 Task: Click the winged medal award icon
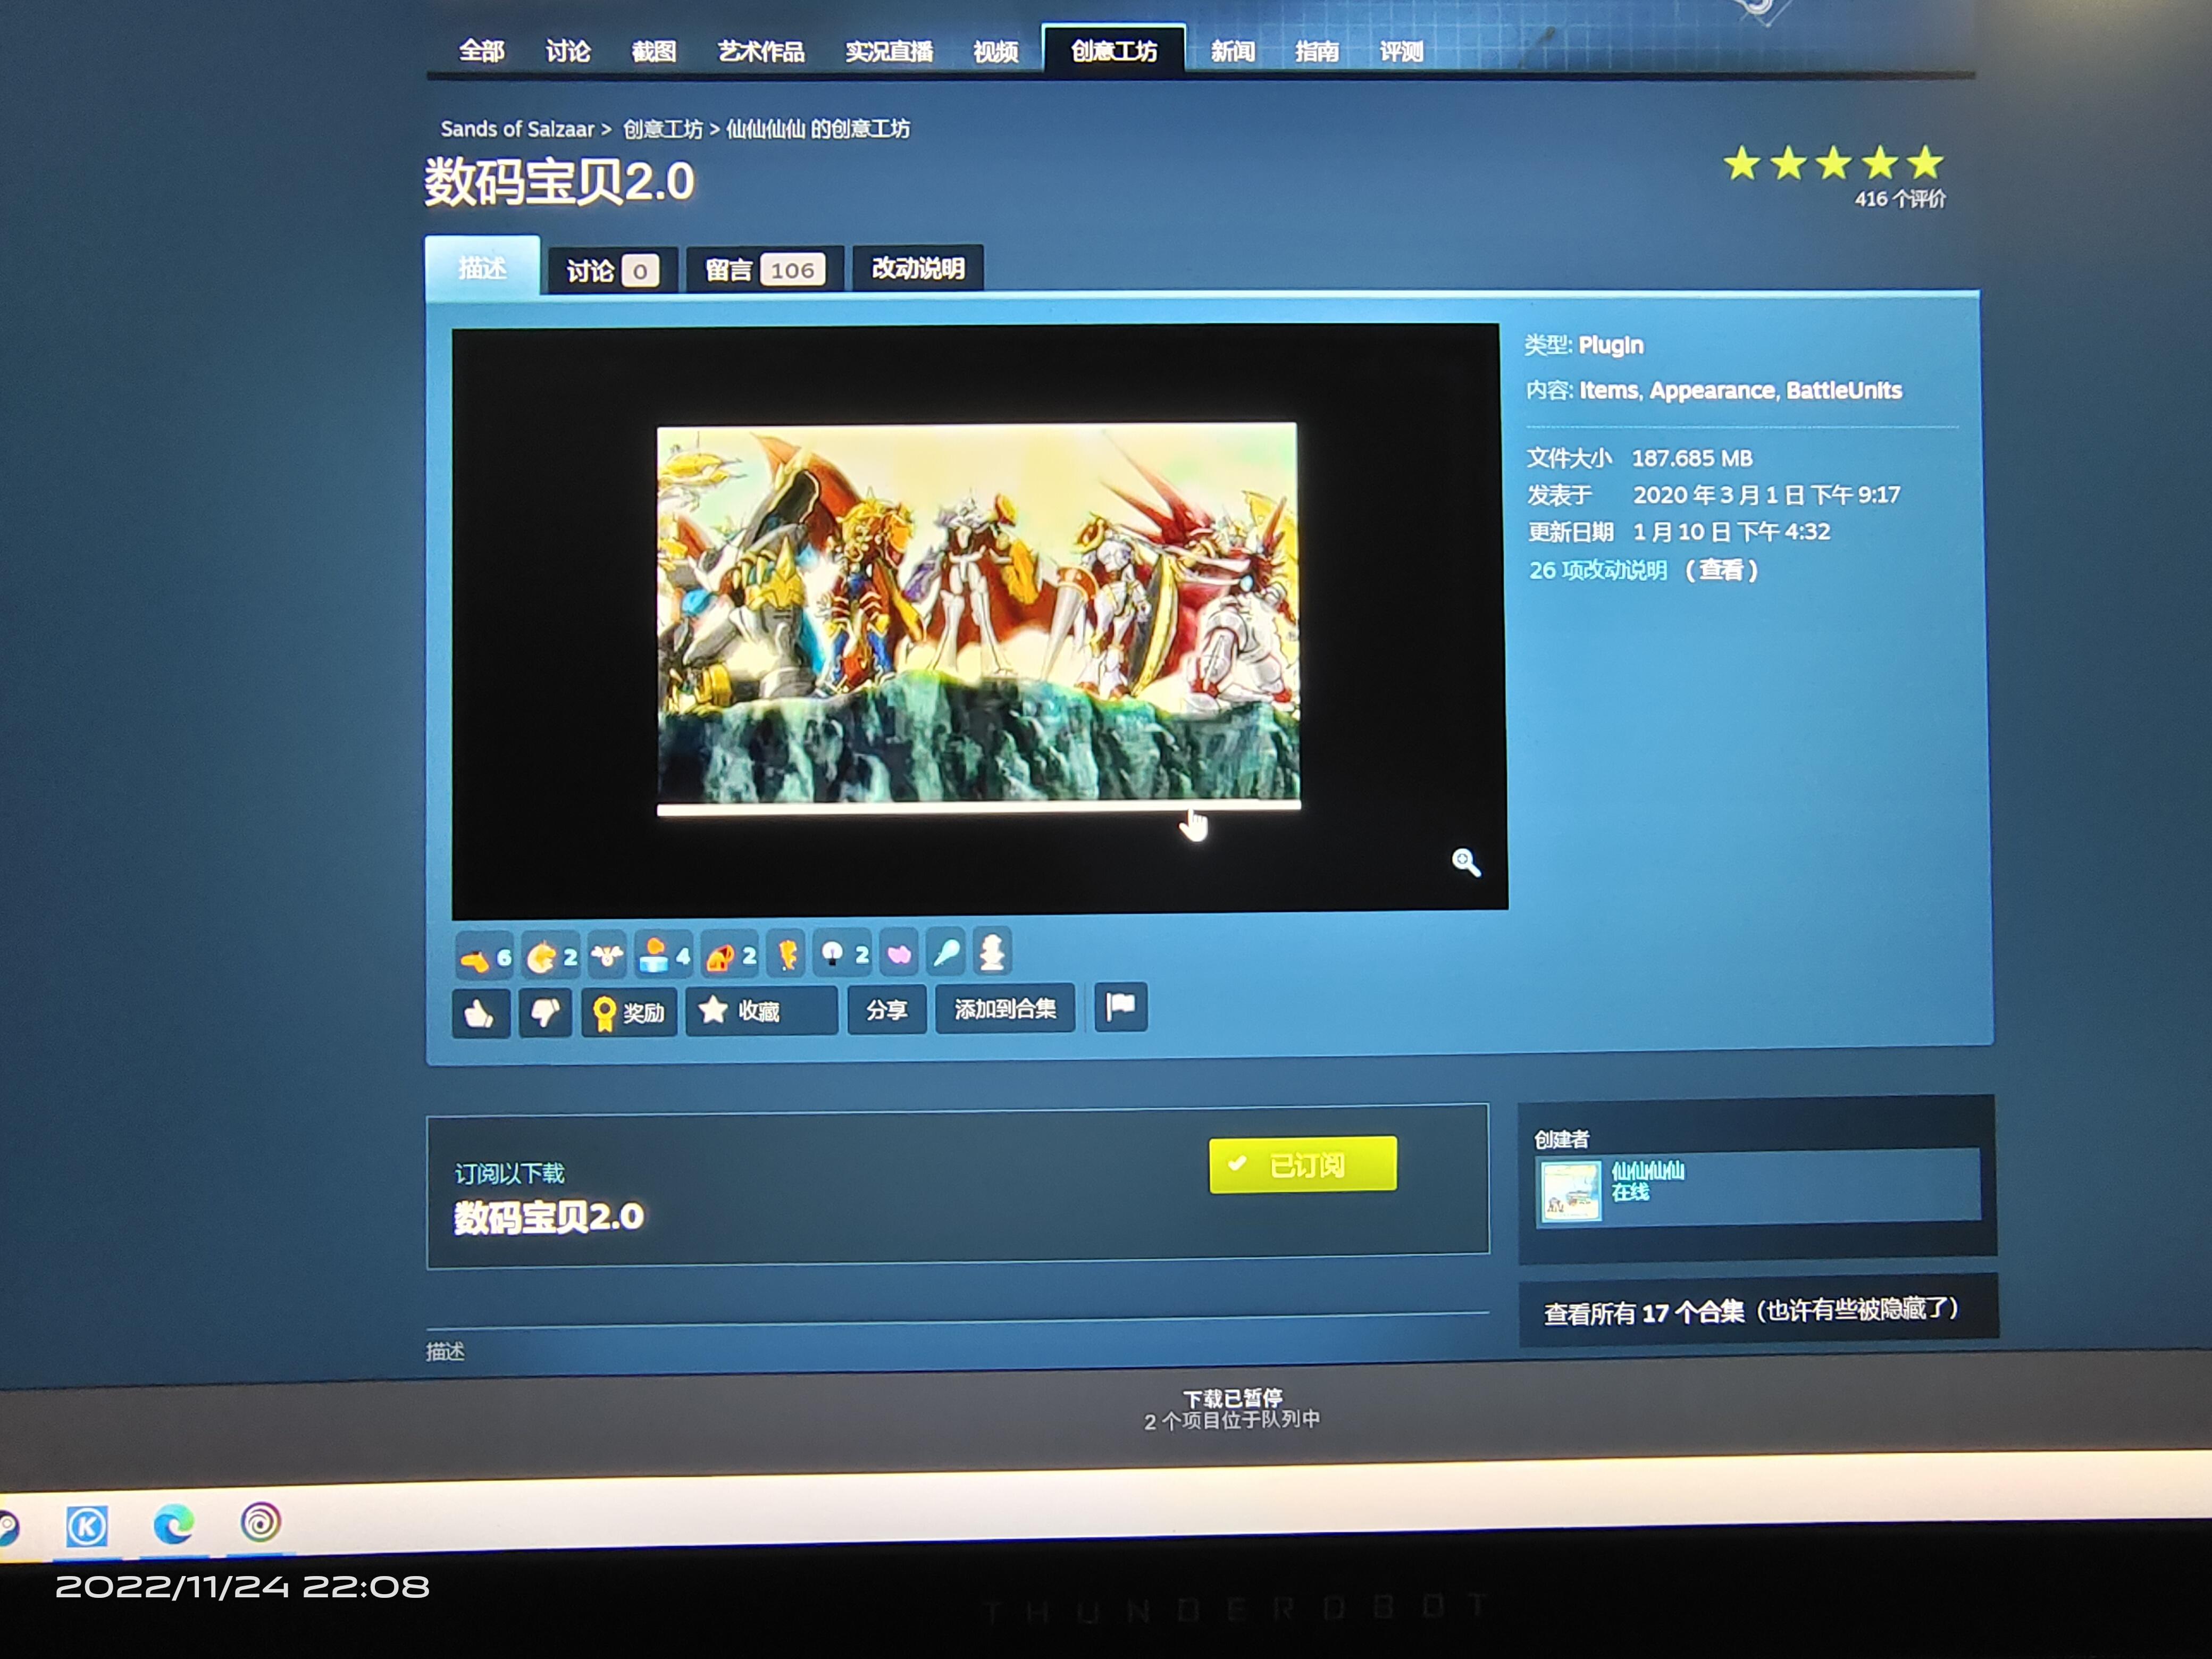point(606,955)
